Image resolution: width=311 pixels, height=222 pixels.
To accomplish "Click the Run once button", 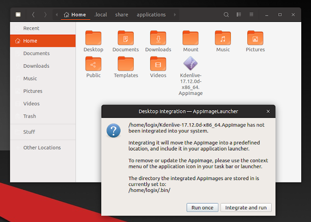I will (x=202, y=207).
